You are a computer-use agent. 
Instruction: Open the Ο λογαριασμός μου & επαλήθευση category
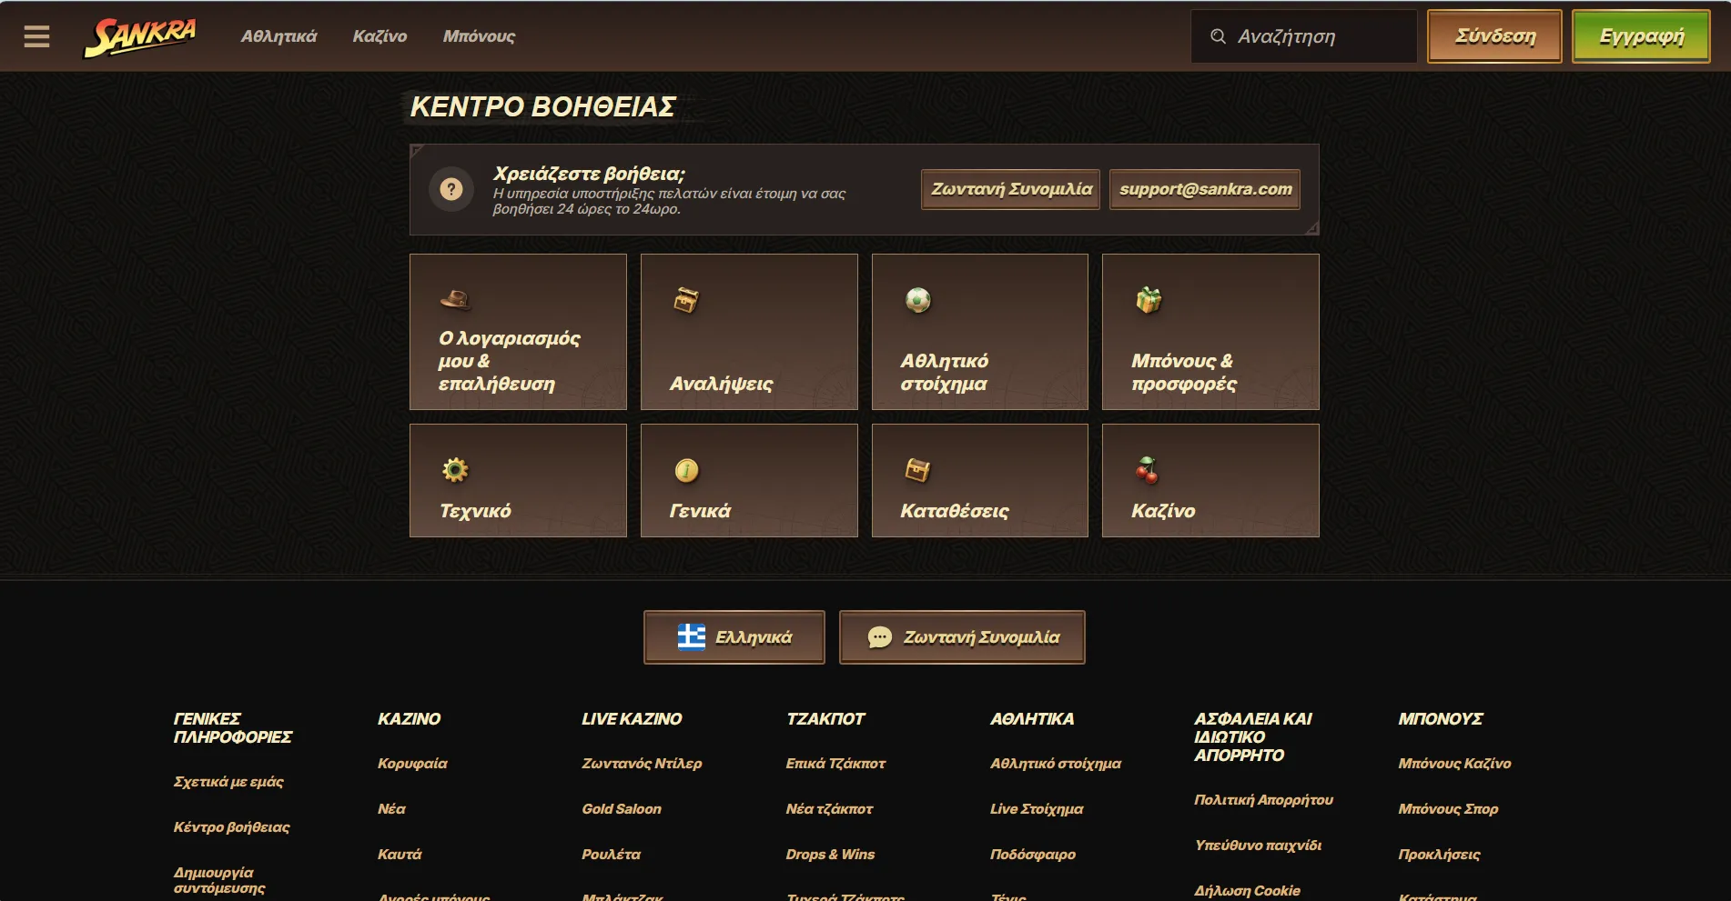pyautogui.click(x=518, y=332)
